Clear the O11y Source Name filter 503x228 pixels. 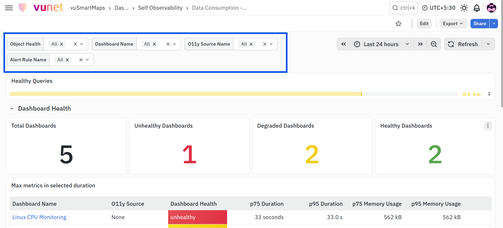tap(265, 44)
